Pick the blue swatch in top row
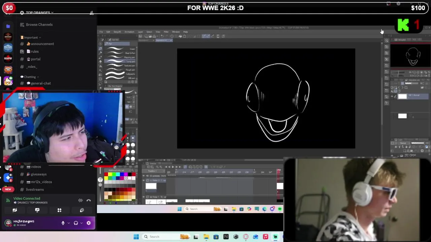 pyautogui.click(x=122, y=174)
